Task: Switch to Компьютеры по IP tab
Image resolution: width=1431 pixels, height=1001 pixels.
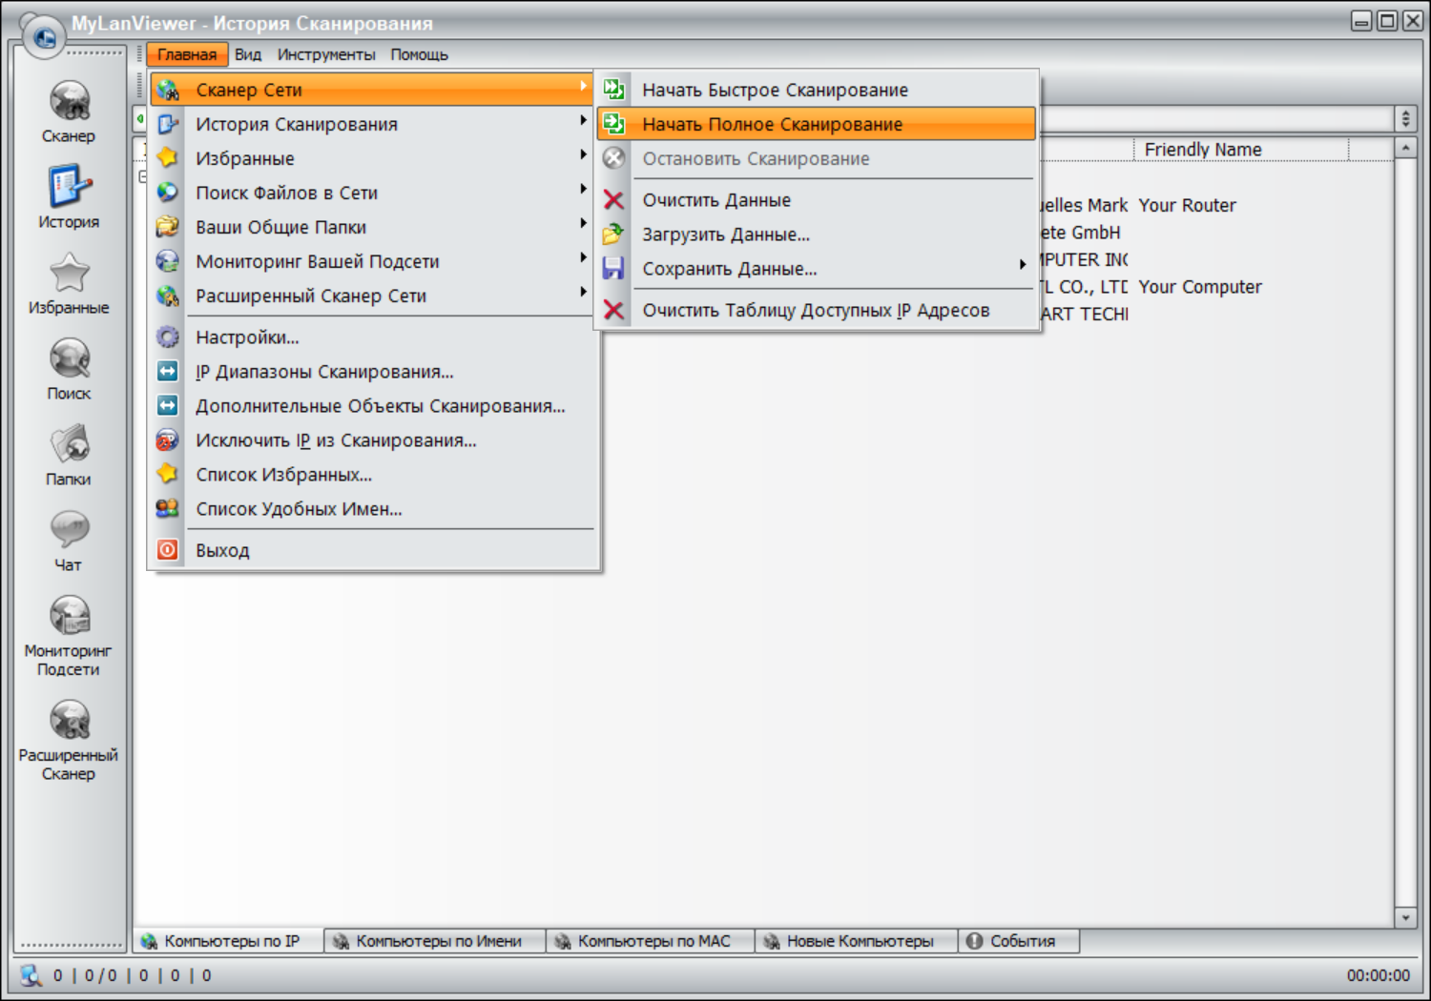Action: click(229, 941)
